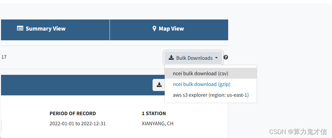332x138 pixels.
Task: Click the PERIOD OF RECORD heading
Action: (73, 113)
